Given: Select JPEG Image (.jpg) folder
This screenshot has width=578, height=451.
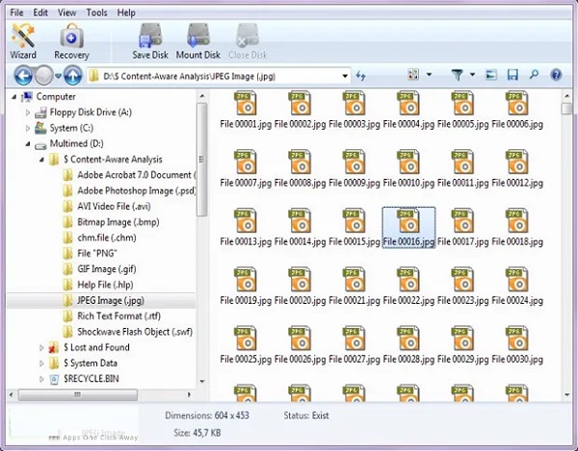Looking at the screenshot, I should click(103, 301).
